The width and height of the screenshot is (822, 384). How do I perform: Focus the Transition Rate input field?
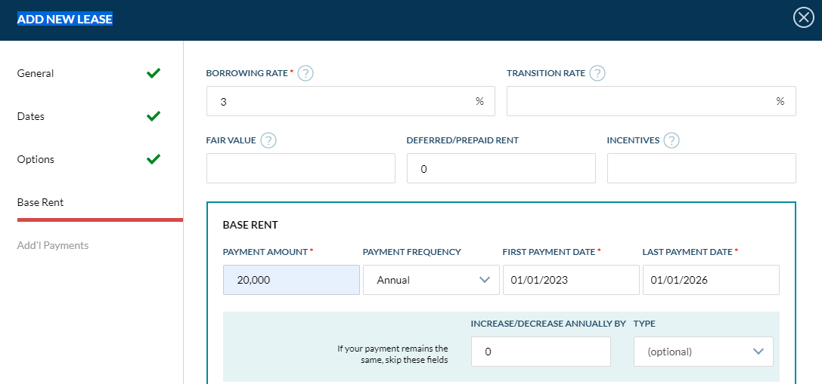pos(639,101)
